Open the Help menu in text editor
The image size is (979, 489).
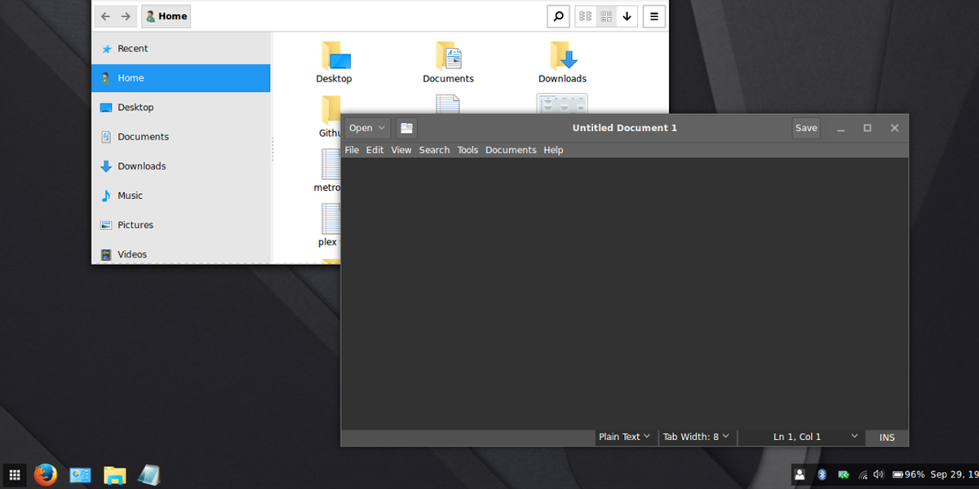click(553, 150)
